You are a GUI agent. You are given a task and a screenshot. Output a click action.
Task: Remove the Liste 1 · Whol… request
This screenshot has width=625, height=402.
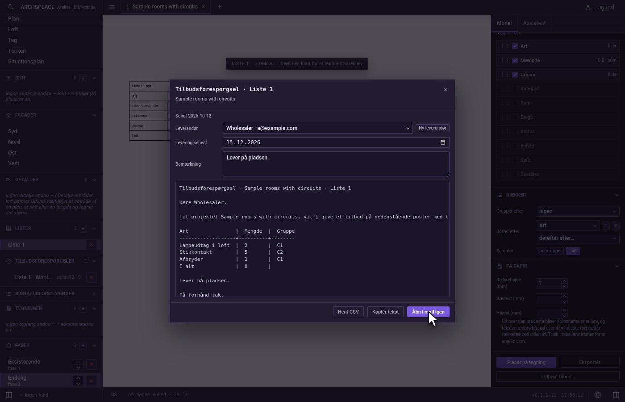tap(92, 277)
